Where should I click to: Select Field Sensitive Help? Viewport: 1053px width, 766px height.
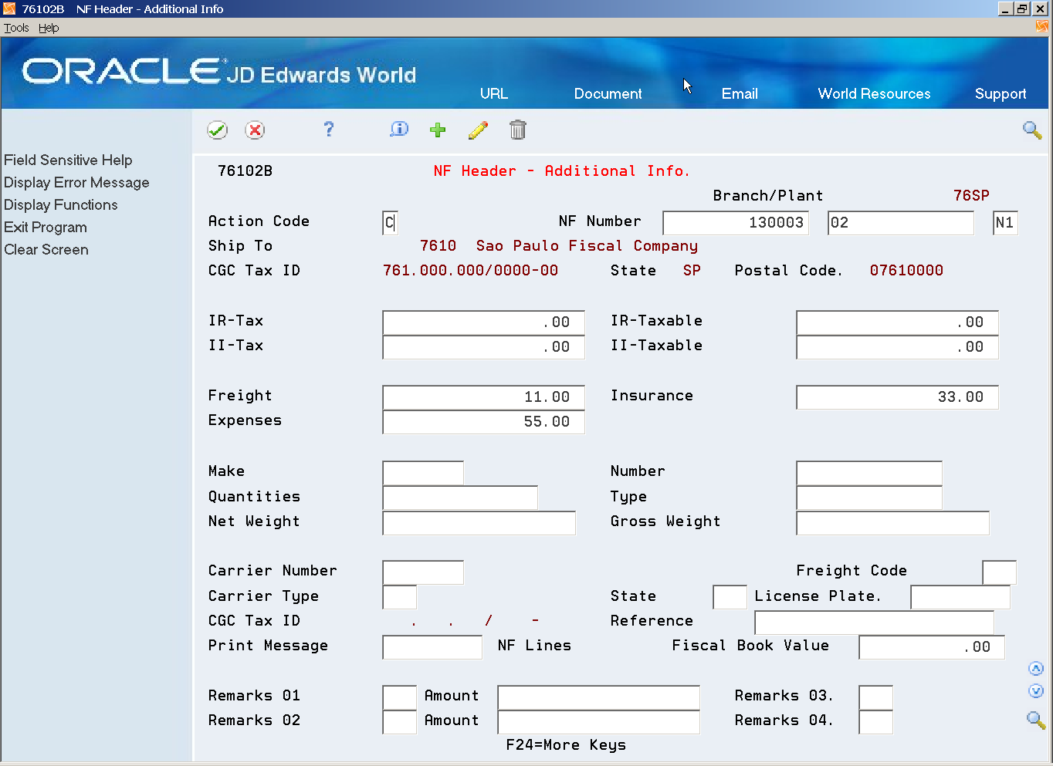[x=68, y=160]
